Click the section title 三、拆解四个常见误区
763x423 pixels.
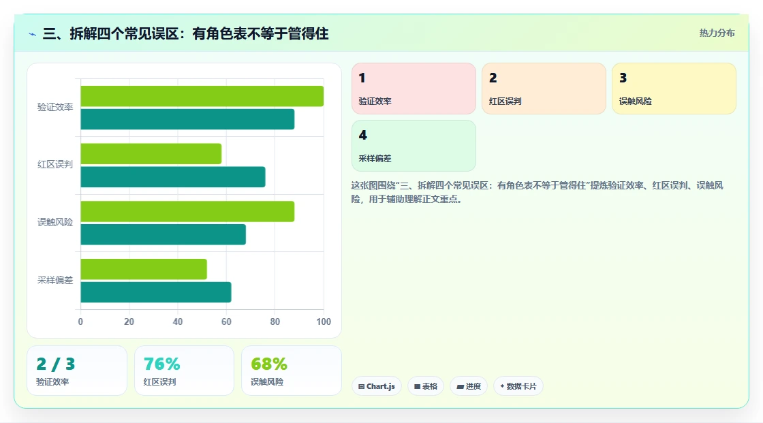point(185,33)
